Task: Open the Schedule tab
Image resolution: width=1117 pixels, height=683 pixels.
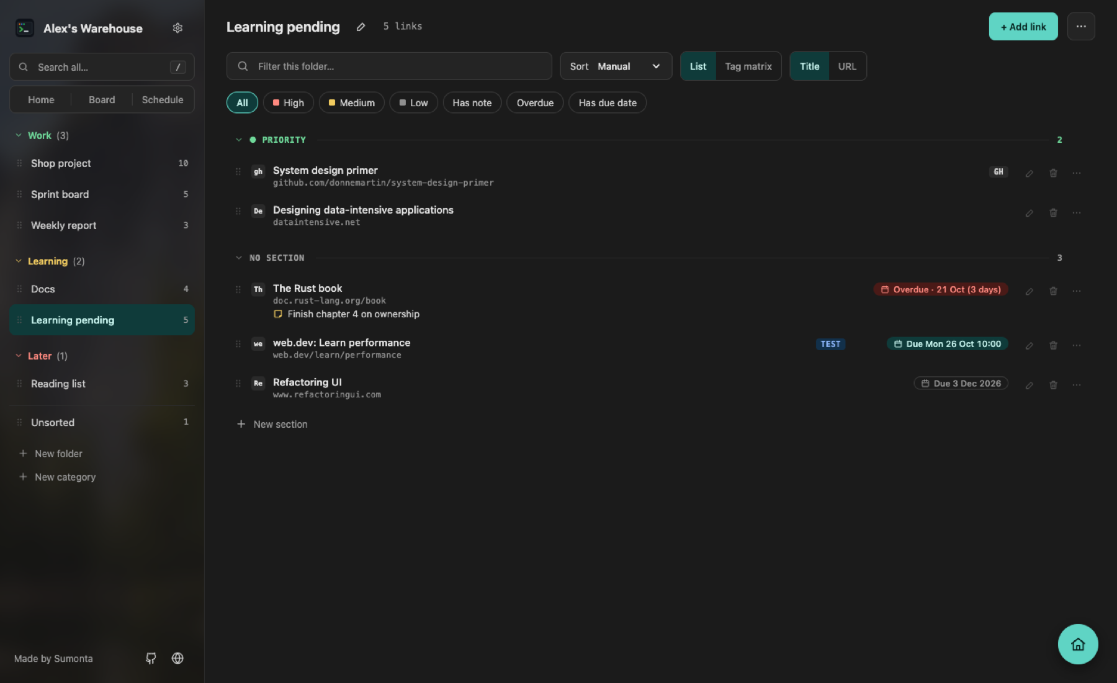Action: pos(163,100)
